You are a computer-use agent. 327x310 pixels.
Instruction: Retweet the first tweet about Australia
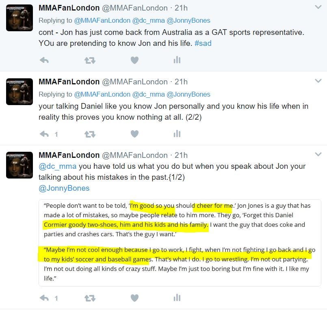pyautogui.click(x=90, y=60)
